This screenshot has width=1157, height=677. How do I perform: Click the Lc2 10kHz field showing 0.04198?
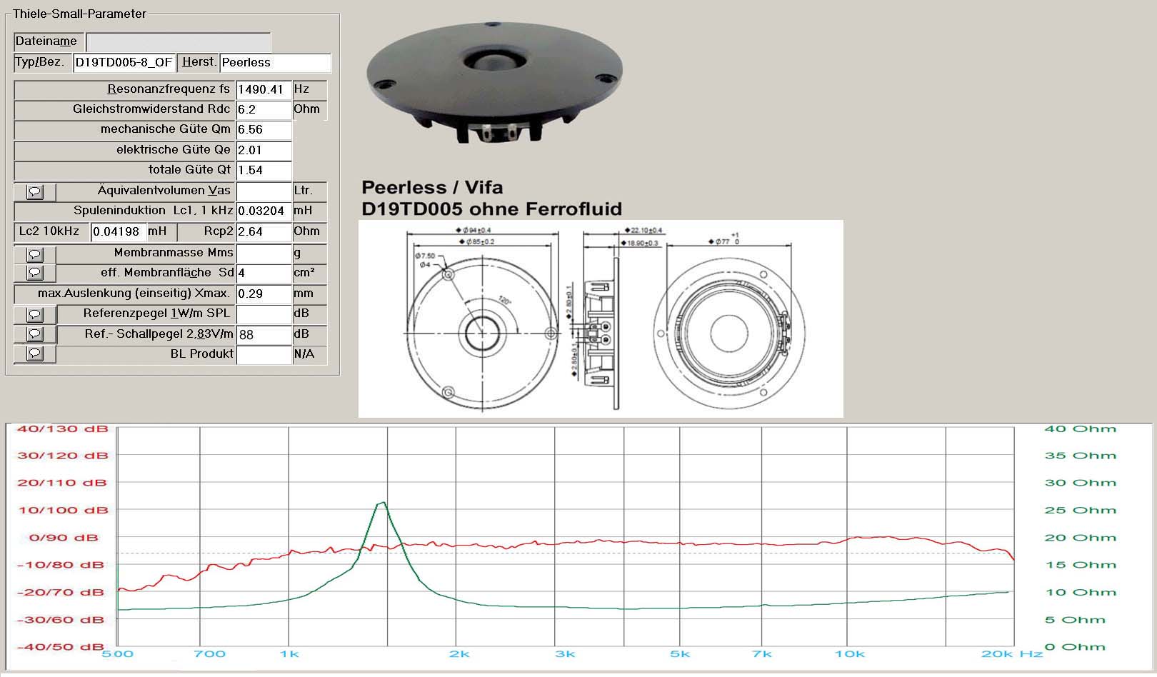pyautogui.click(x=119, y=232)
